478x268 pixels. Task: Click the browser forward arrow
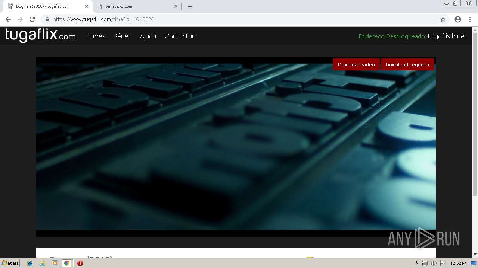(x=20, y=19)
